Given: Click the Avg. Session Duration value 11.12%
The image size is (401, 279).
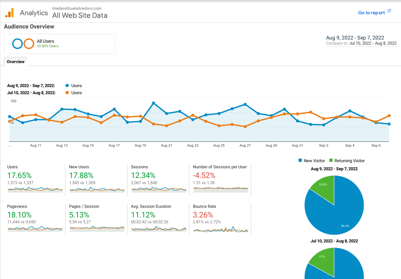Looking at the screenshot, I should pos(143,215).
